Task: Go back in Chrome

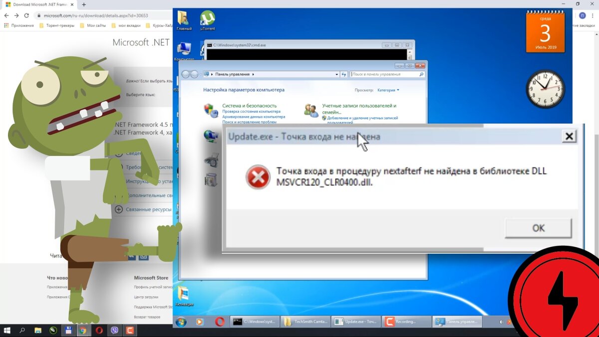Action: [6, 15]
